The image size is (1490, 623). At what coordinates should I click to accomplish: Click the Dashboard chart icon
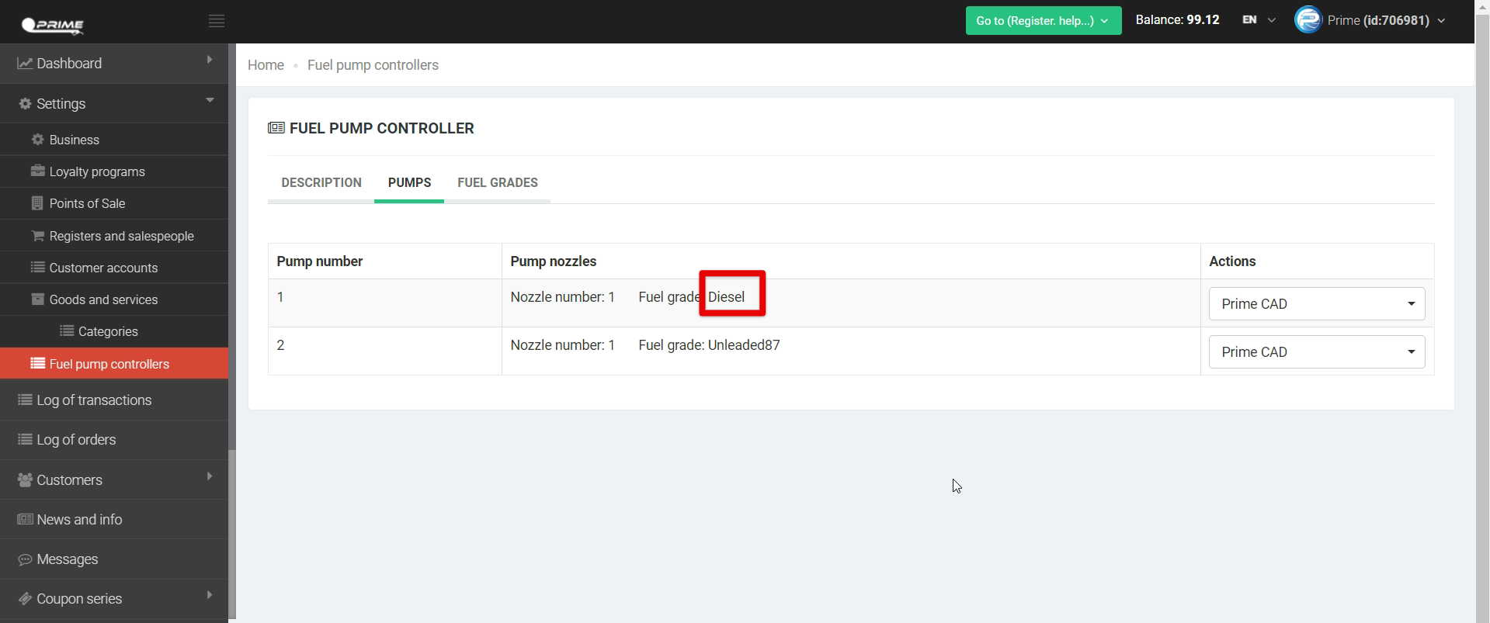click(x=25, y=64)
